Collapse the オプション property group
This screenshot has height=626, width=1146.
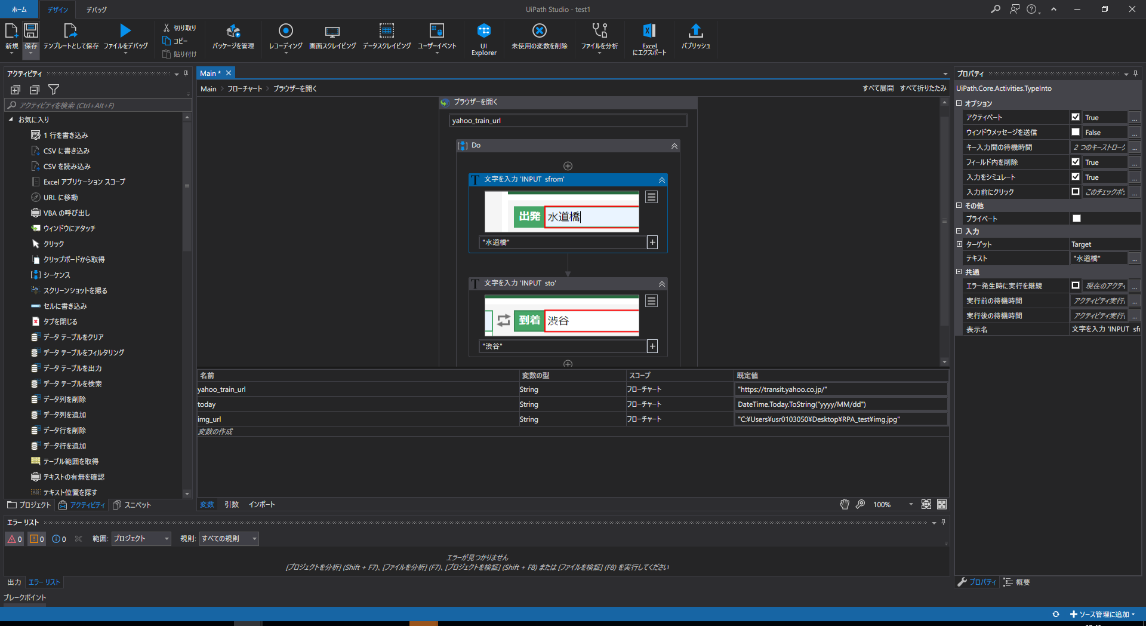(x=959, y=103)
